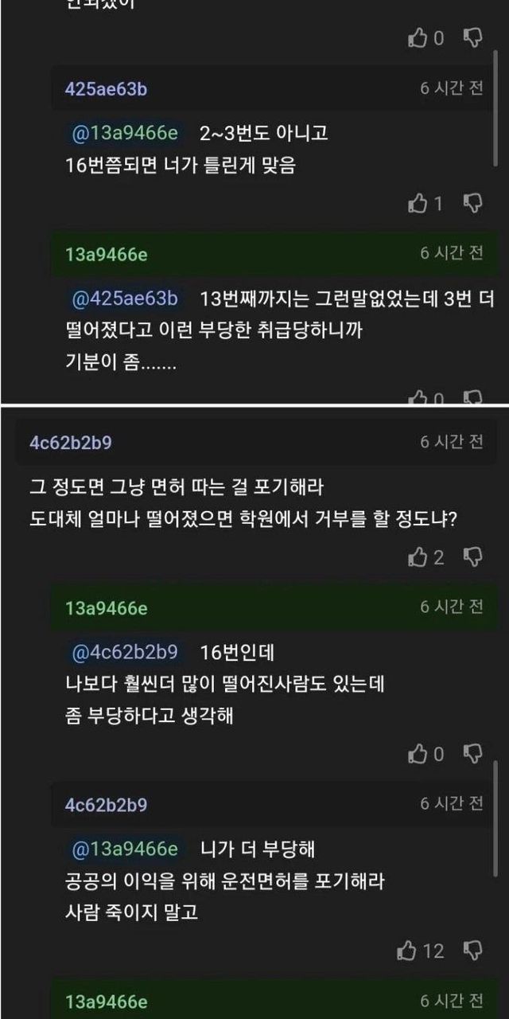Viewport: 509px width, 1019px height.
Task: Dislike the reply "16번쯤되면 너가 틀린게 맞음"
Action: pos(473,204)
